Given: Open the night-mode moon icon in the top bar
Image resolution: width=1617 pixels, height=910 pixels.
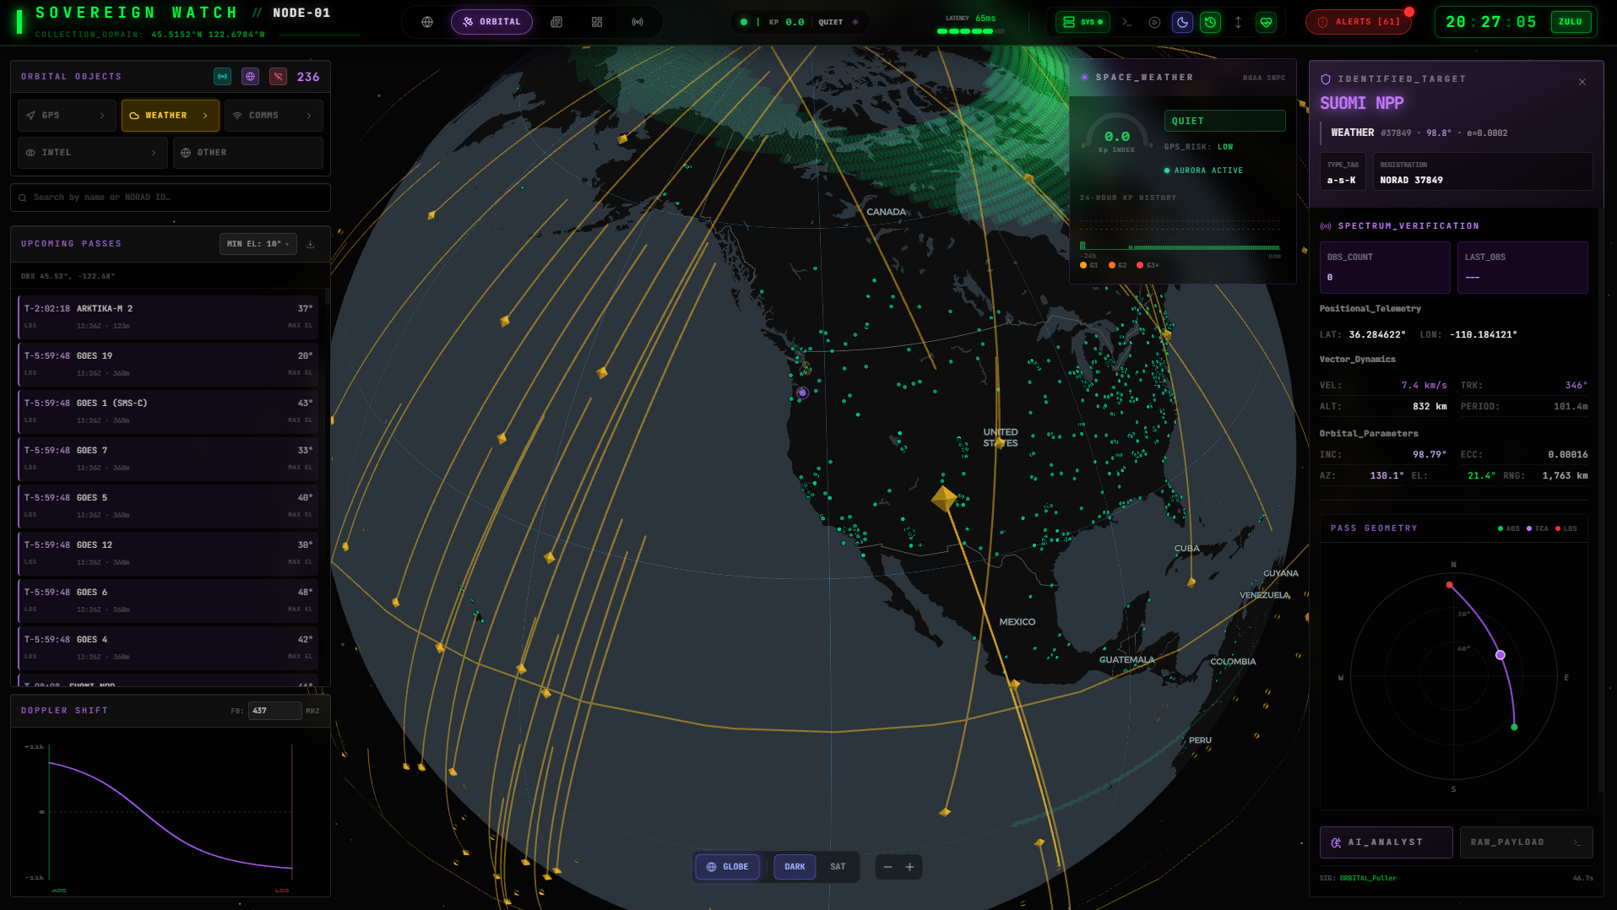Looking at the screenshot, I should point(1182,23).
